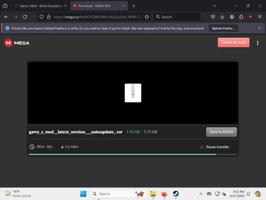The height and width of the screenshot is (200, 266).
Task: Open the weather widget showing 75°F
Action: pyautogui.click(x=18, y=194)
